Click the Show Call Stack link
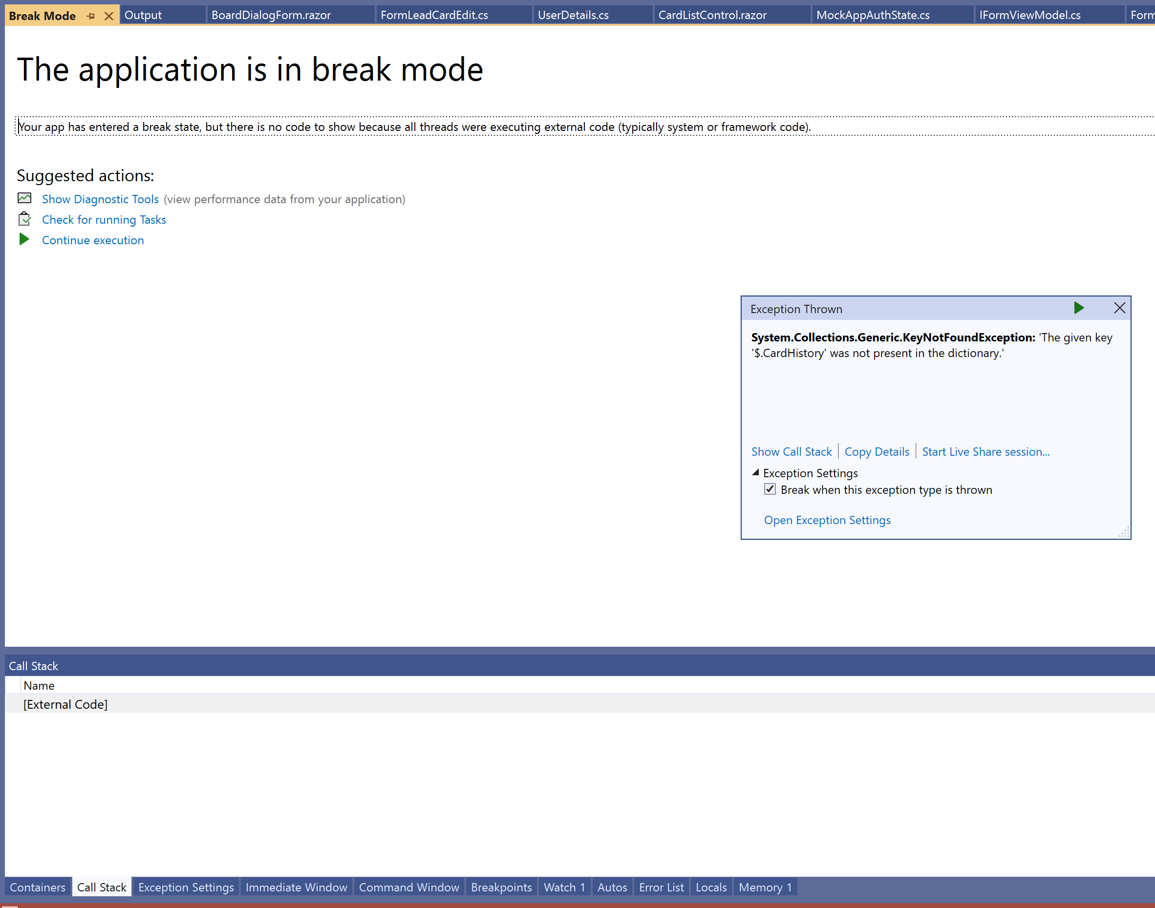The image size is (1155, 908). (x=791, y=451)
